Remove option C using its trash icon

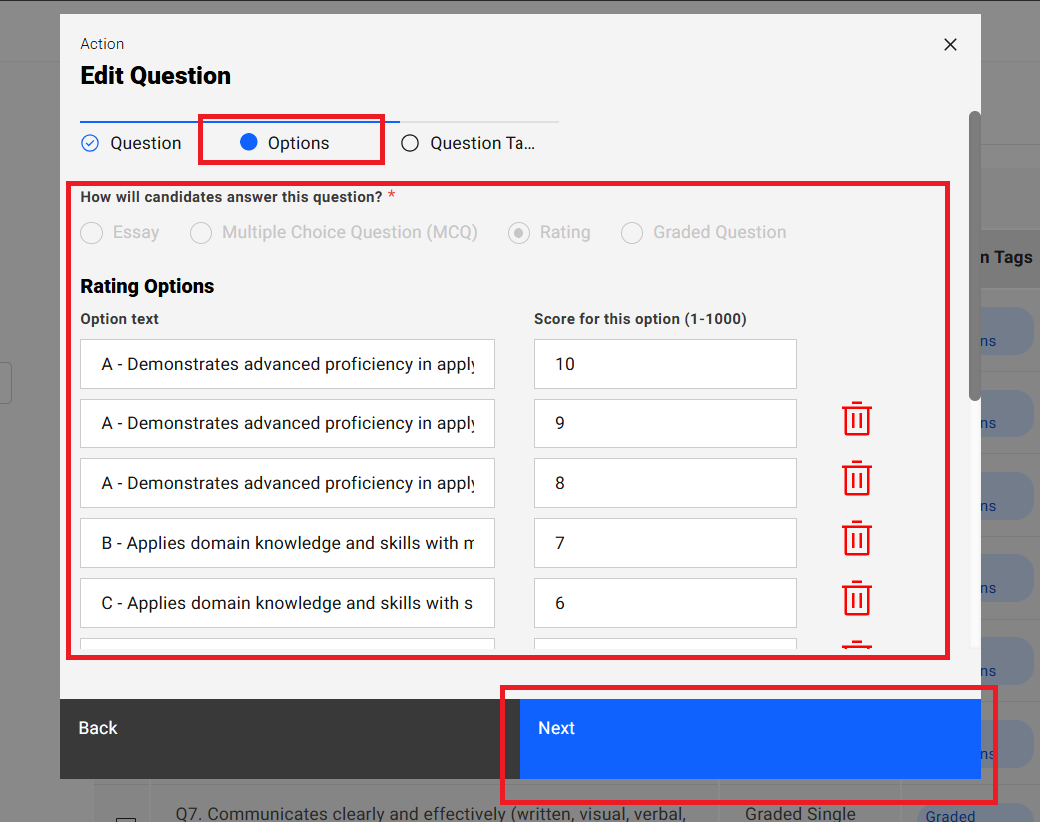pos(856,599)
